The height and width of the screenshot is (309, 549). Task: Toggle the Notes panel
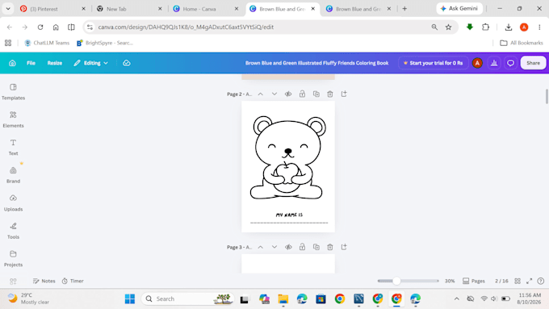point(44,281)
